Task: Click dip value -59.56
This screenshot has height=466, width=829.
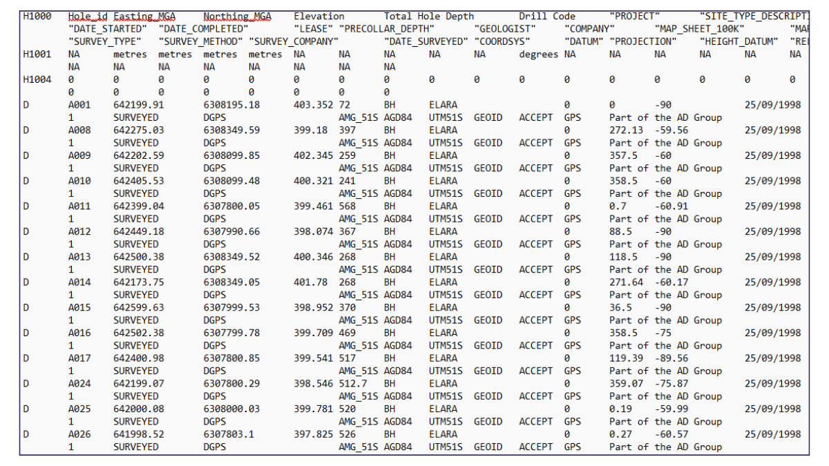Action: pos(671,130)
